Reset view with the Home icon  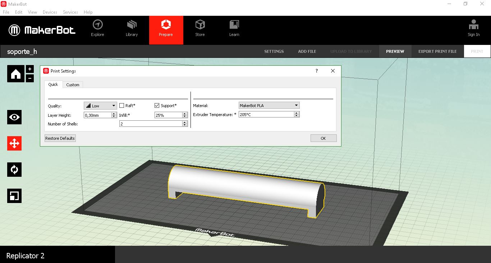pyautogui.click(x=16, y=74)
